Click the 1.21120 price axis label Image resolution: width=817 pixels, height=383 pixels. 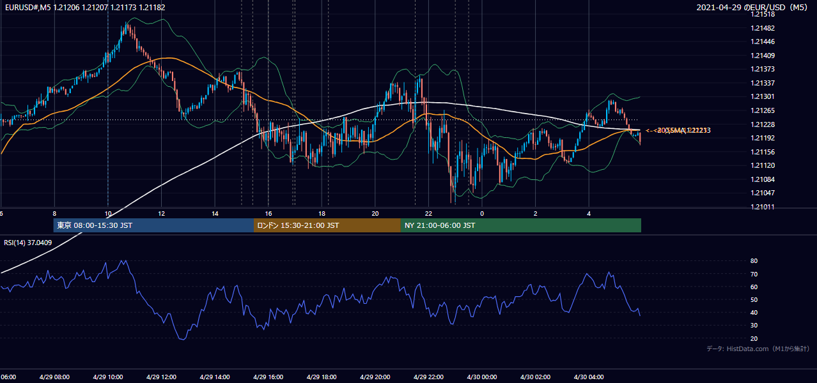pos(763,165)
